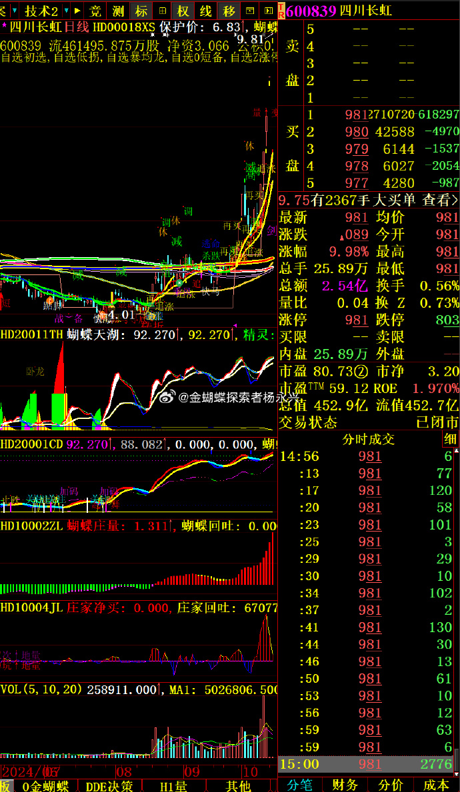Click the 9.81 high price marker

250,39
